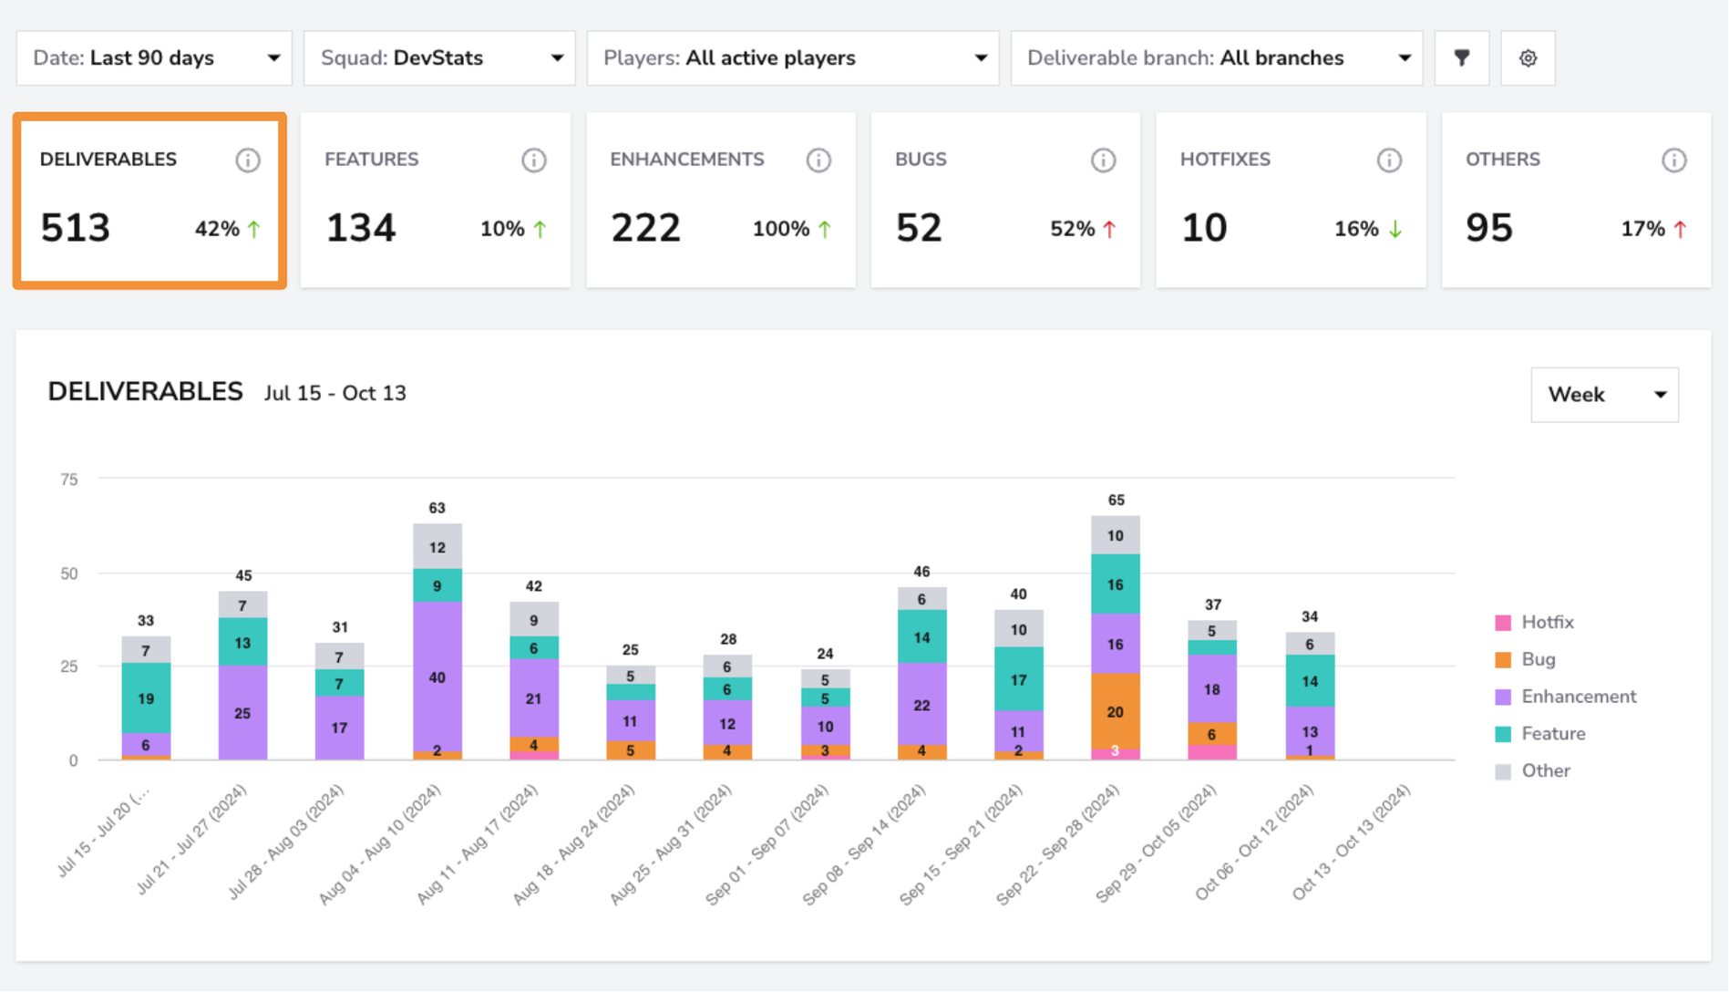Click the 3 Hotfix segment of Sep 22 bar
1729x992 pixels.
tap(1116, 754)
